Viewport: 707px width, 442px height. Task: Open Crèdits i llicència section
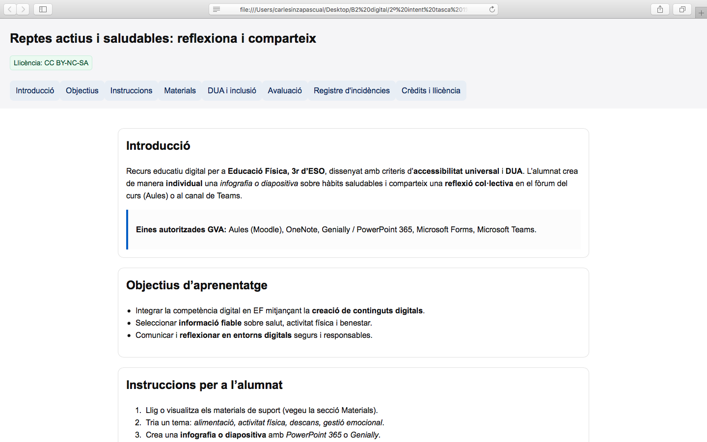coord(431,90)
